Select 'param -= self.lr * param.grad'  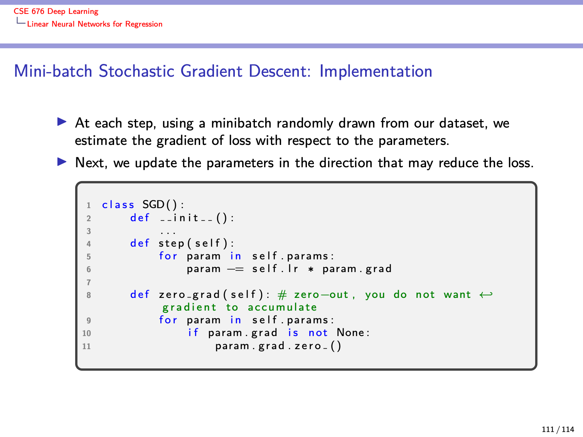click(289, 269)
